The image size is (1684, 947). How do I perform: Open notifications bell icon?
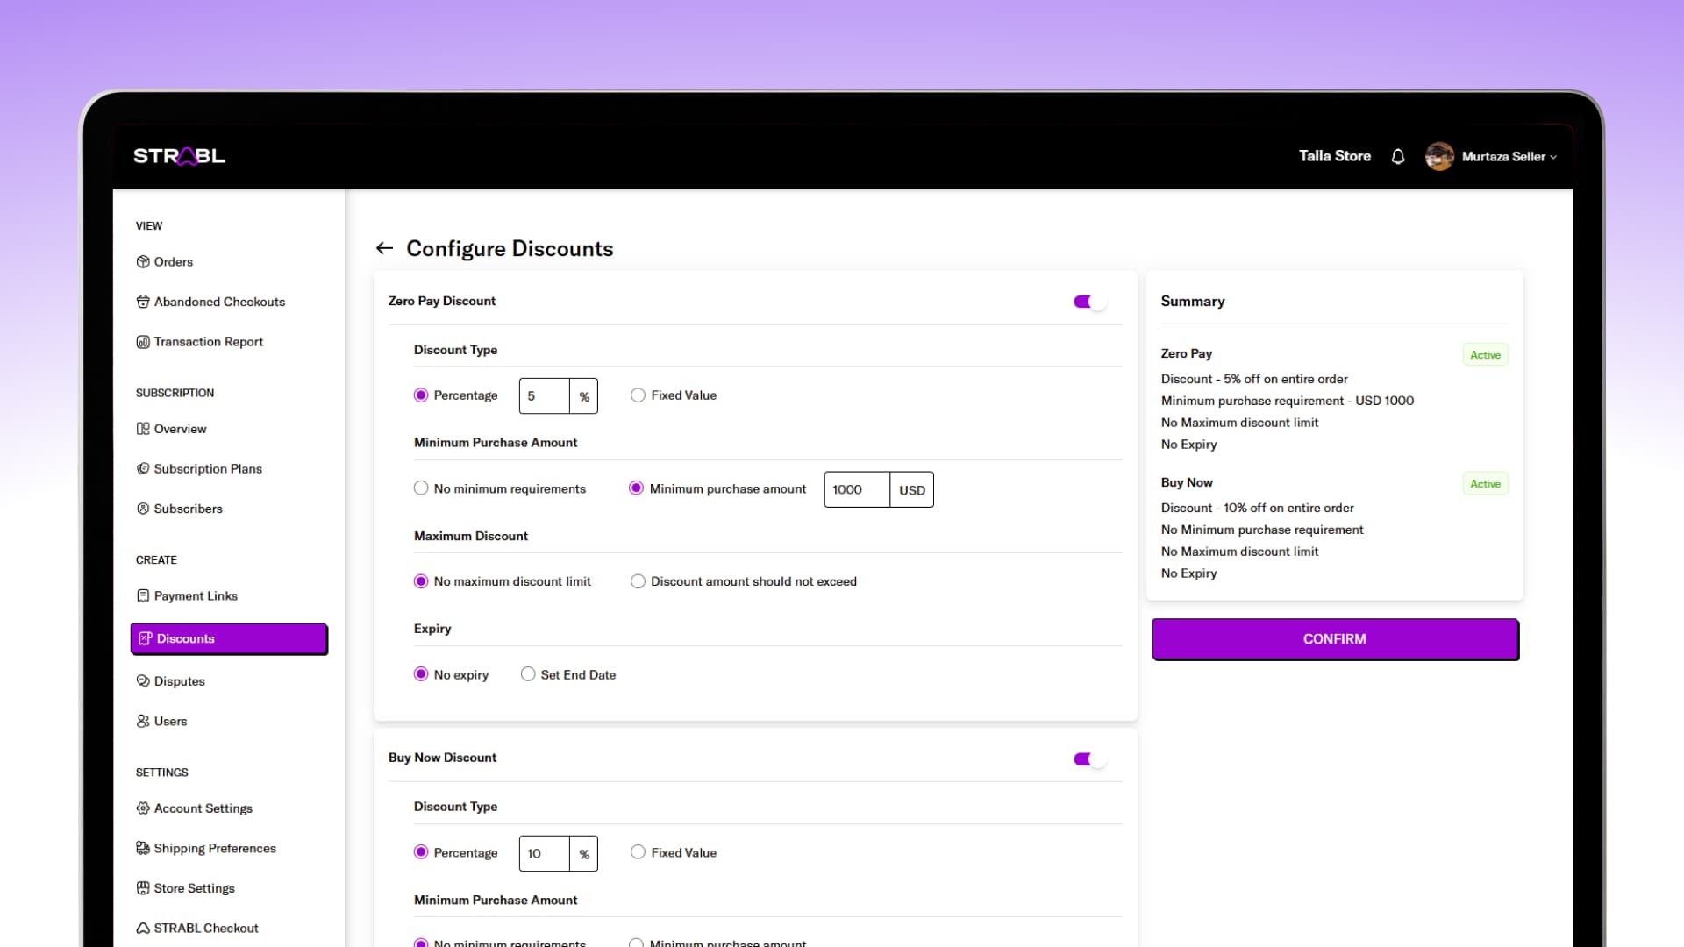1398,156
